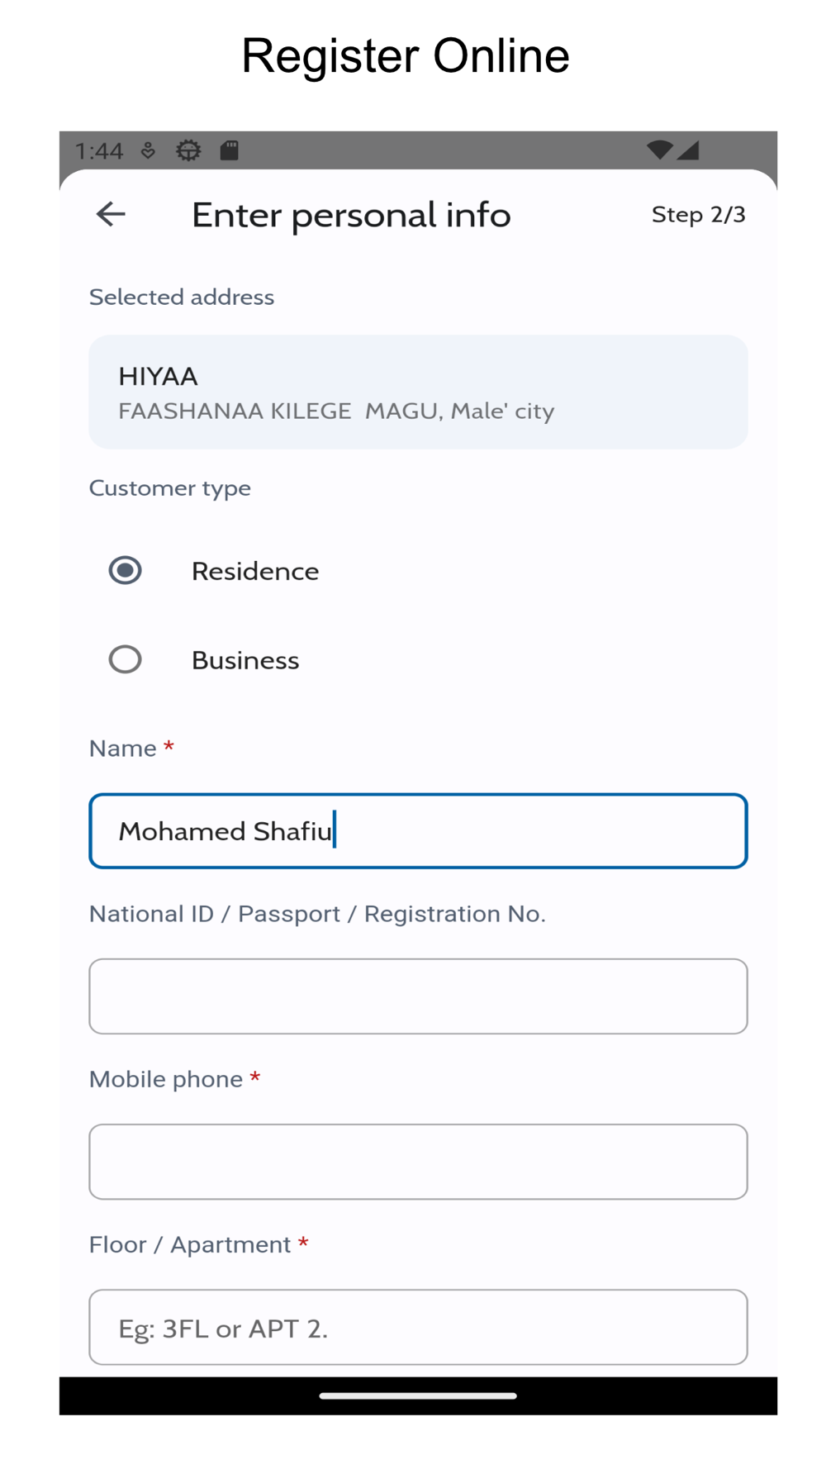Tap the Enter personal info title
This screenshot has width=826, height=1469.
pos(351,215)
